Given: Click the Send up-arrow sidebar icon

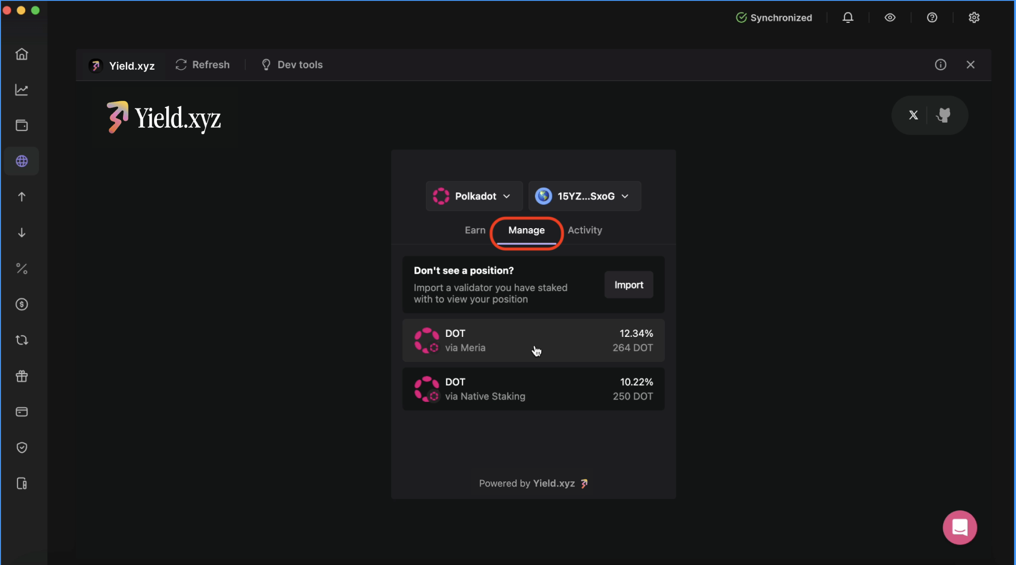Looking at the screenshot, I should [22, 197].
